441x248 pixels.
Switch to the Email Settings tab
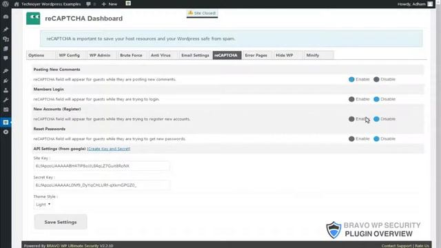[195, 55]
